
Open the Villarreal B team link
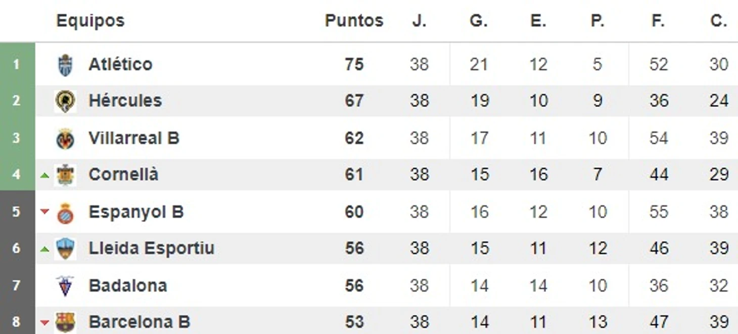[x=134, y=138]
